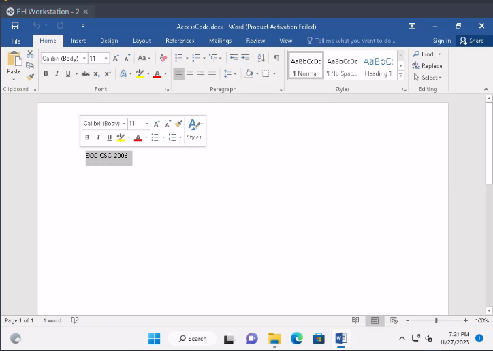Click the ribbon's Clear All Formatting icon

(x=163, y=58)
